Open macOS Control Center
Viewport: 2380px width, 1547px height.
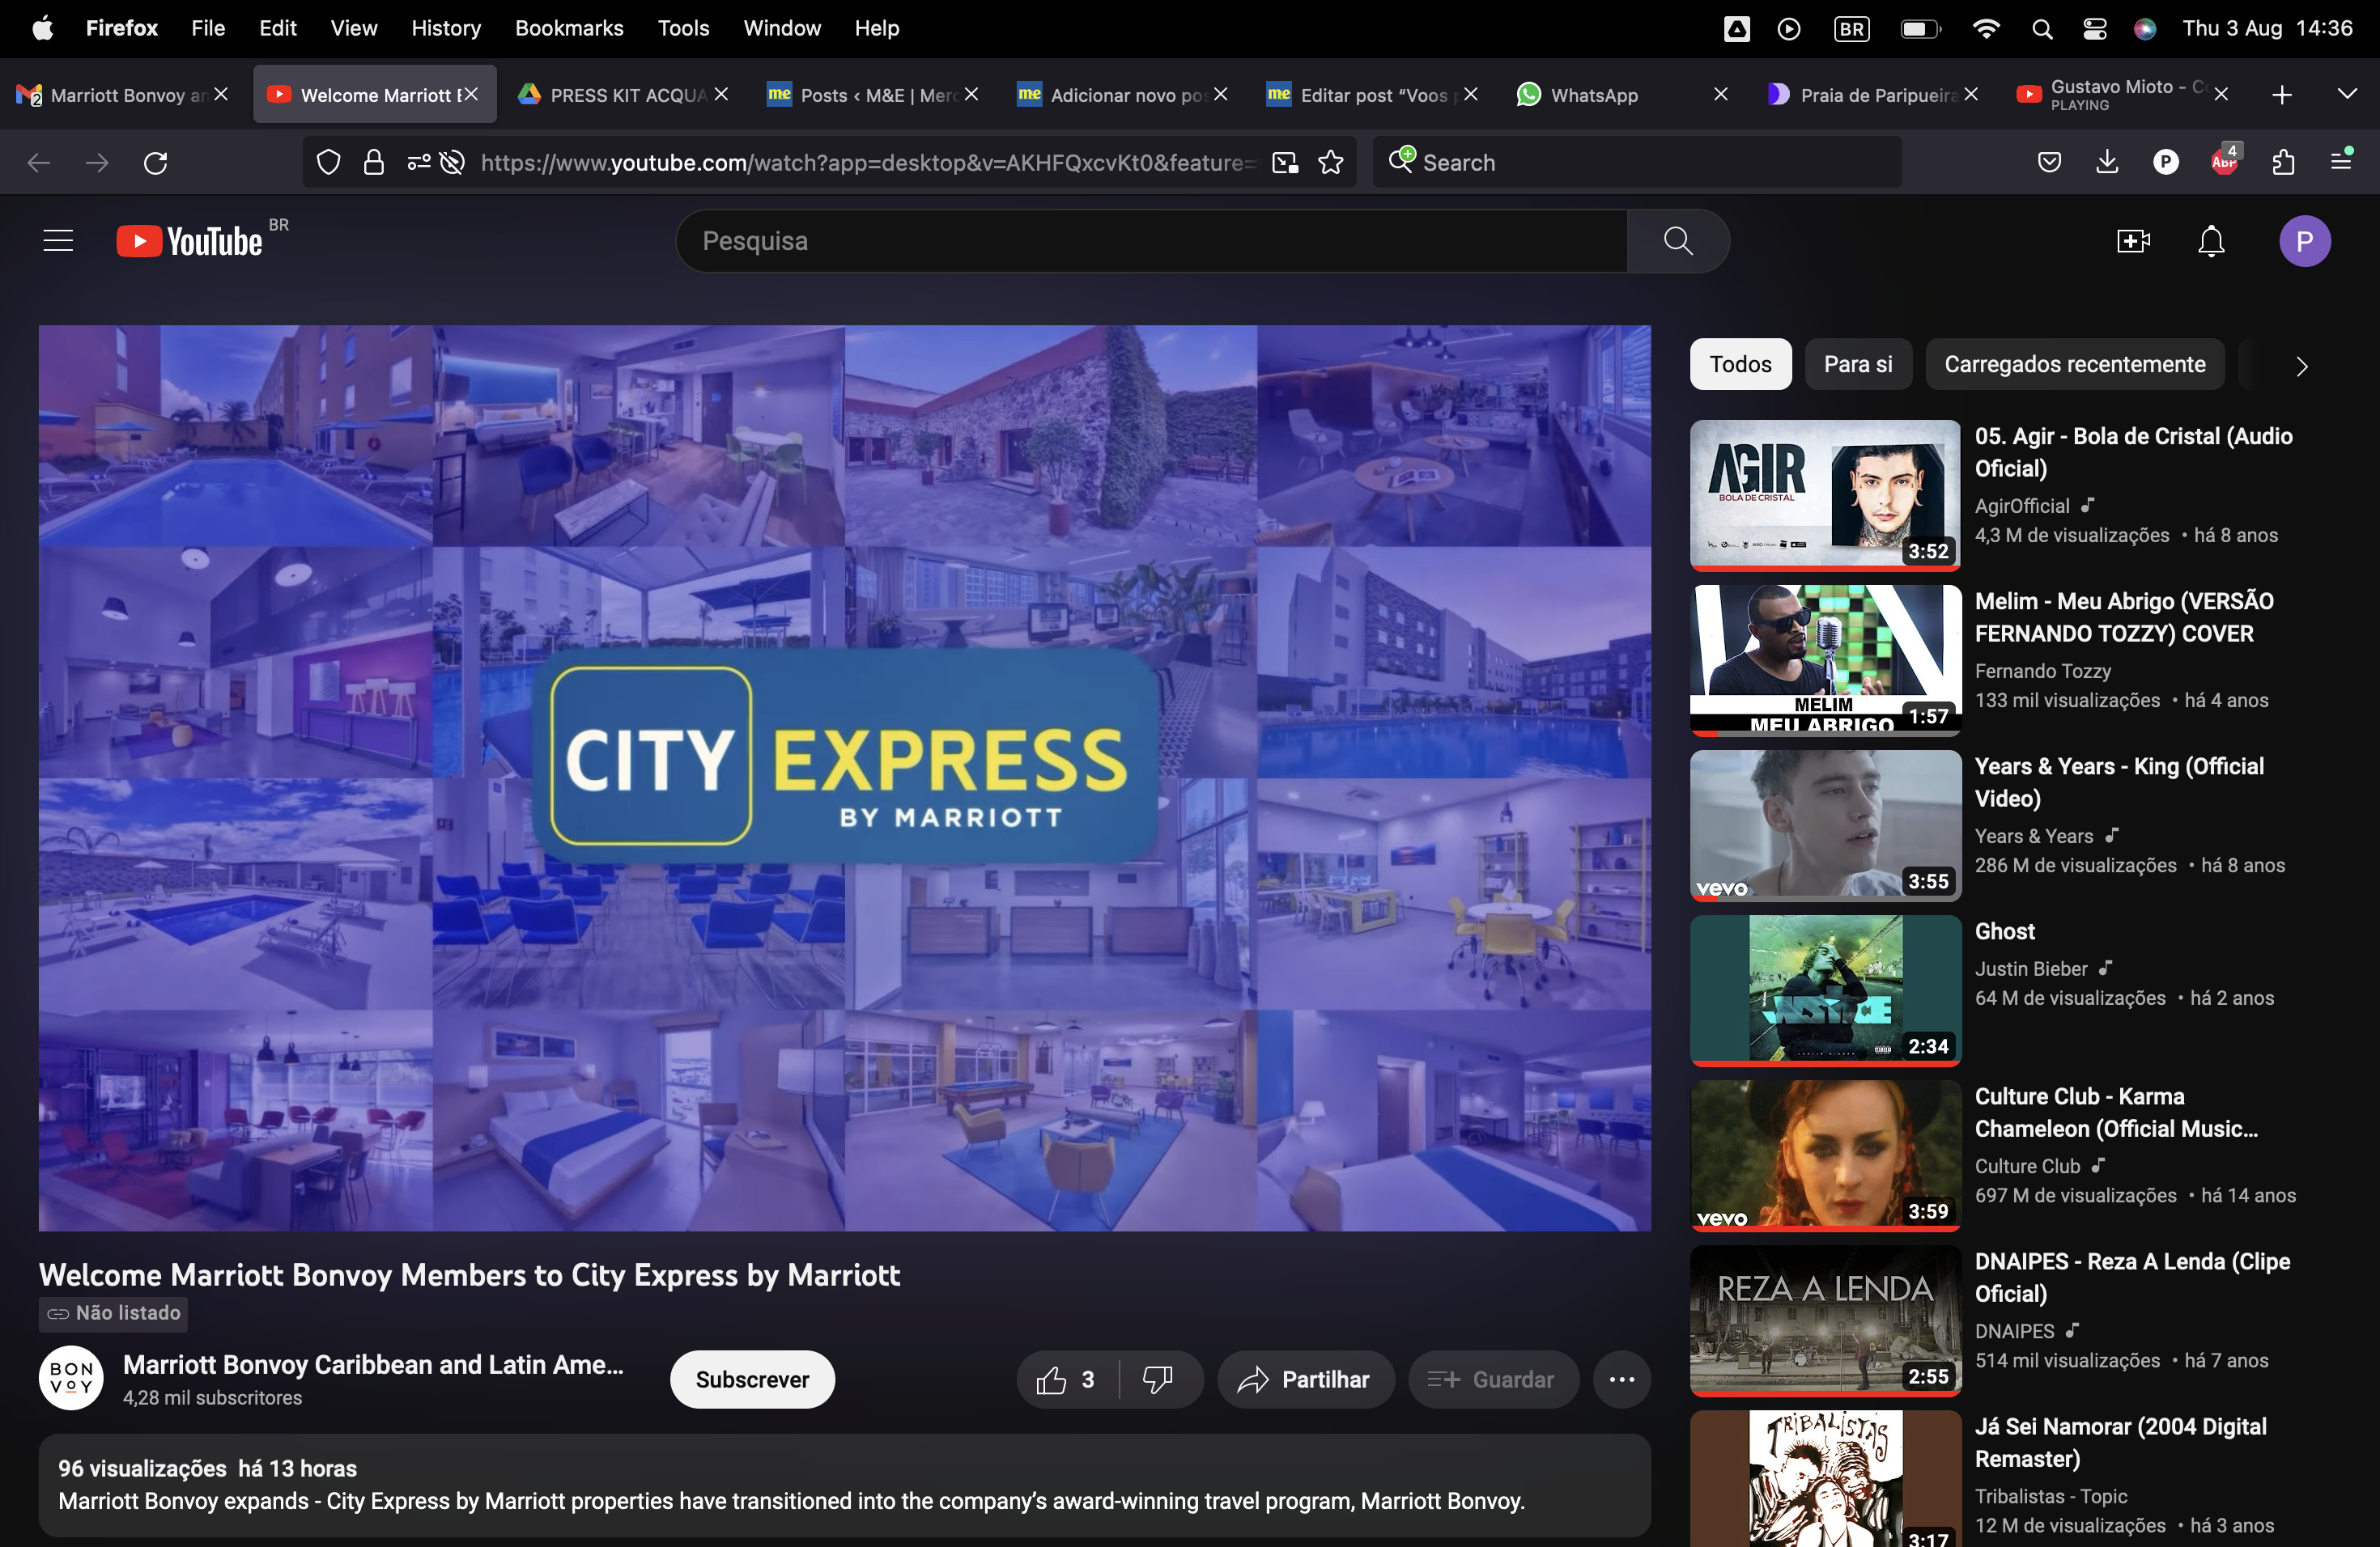click(x=2094, y=29)
